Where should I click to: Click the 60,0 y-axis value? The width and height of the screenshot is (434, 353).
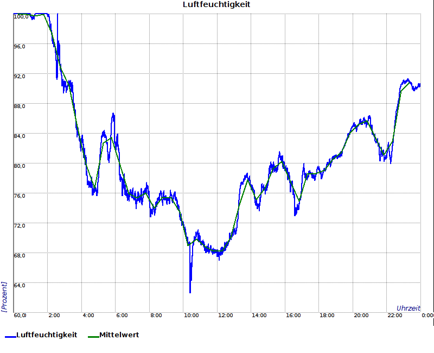[20, 316]
